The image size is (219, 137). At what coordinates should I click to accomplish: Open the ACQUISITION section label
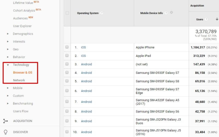(x=23, y=121)
